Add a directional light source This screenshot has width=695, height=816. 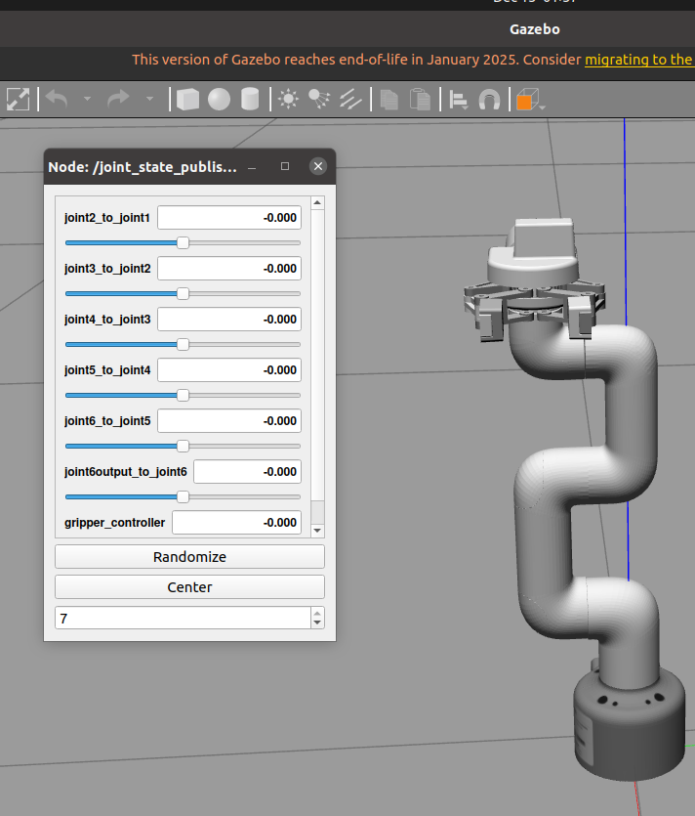point(351,99)
